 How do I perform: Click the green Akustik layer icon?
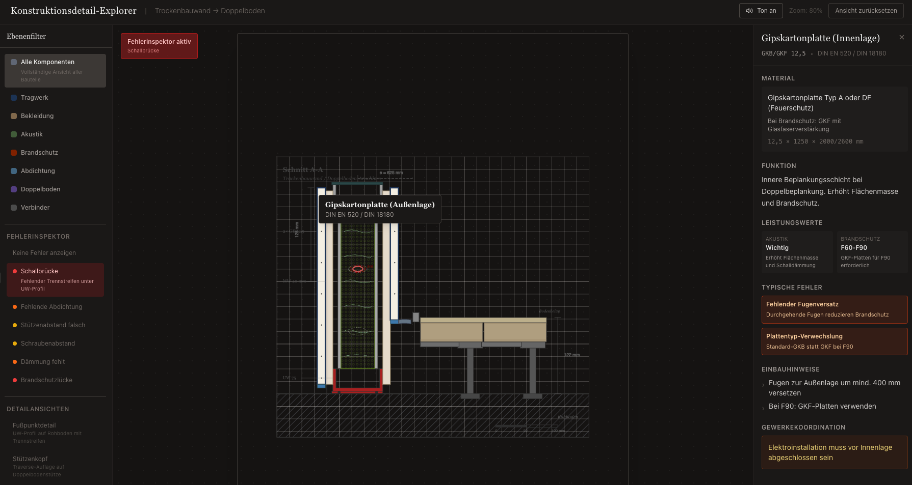click(14, 134)
